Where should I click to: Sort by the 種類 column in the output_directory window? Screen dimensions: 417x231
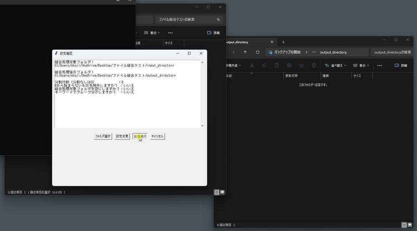336,76
